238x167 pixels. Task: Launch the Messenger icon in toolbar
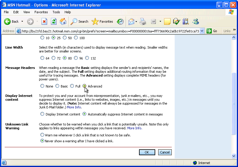[x=195, y=22]
